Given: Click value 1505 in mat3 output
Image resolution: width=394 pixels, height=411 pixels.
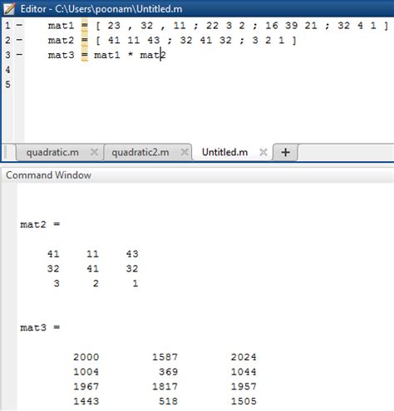Looking at the screenshot, I should pos(244,401).
